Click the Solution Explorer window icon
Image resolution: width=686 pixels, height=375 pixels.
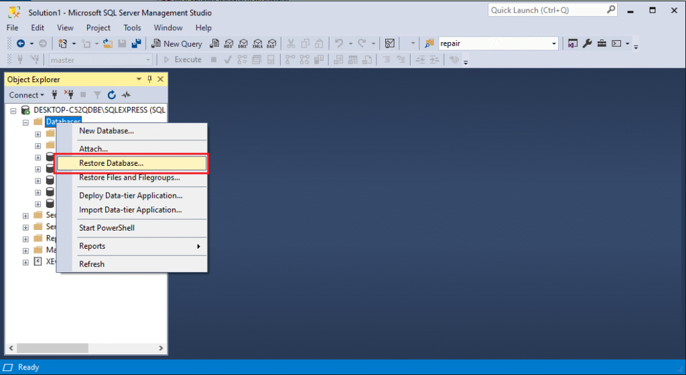[x=573, y=43]
